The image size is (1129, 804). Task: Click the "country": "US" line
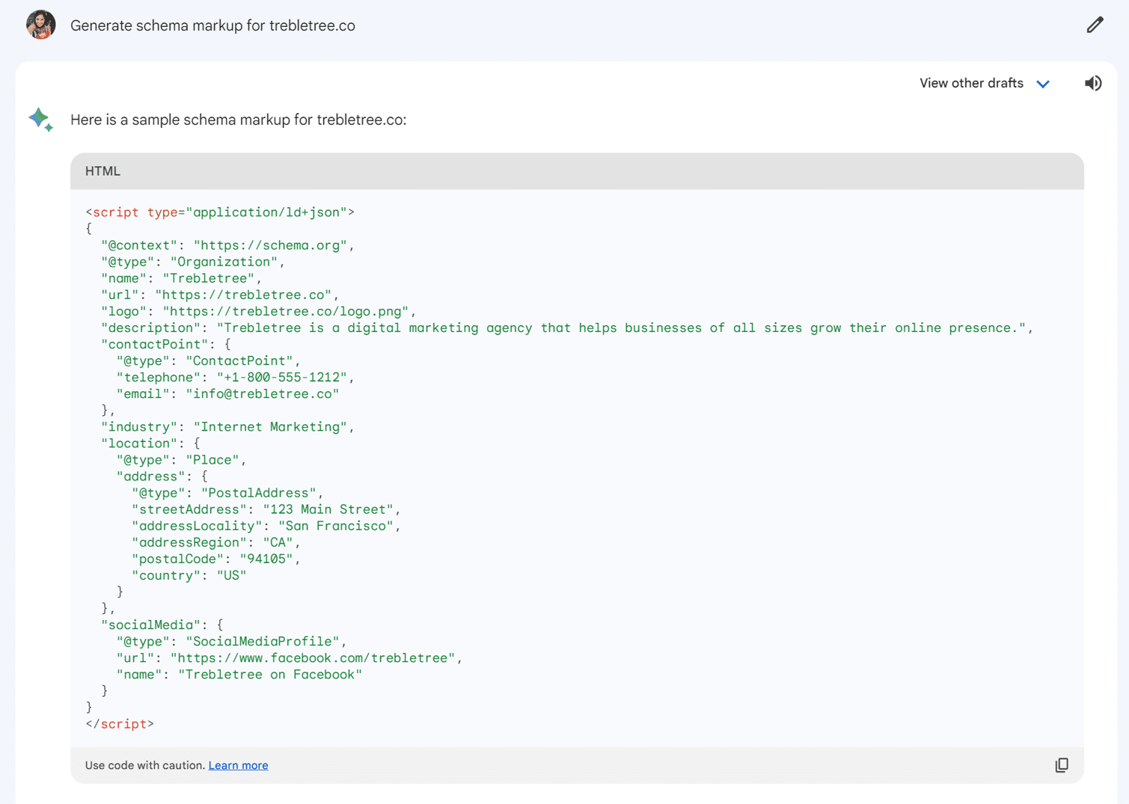(x=189, y=574)
